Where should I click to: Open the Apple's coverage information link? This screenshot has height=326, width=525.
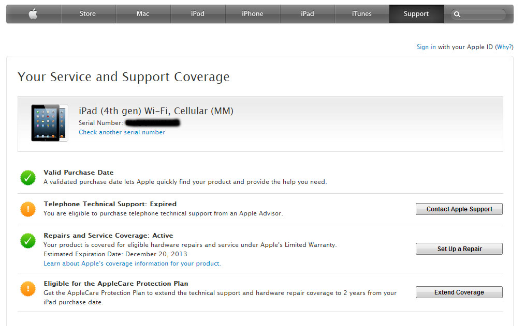(132, 263)
